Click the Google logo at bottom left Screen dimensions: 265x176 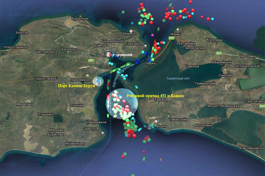(x=8, y=164)
